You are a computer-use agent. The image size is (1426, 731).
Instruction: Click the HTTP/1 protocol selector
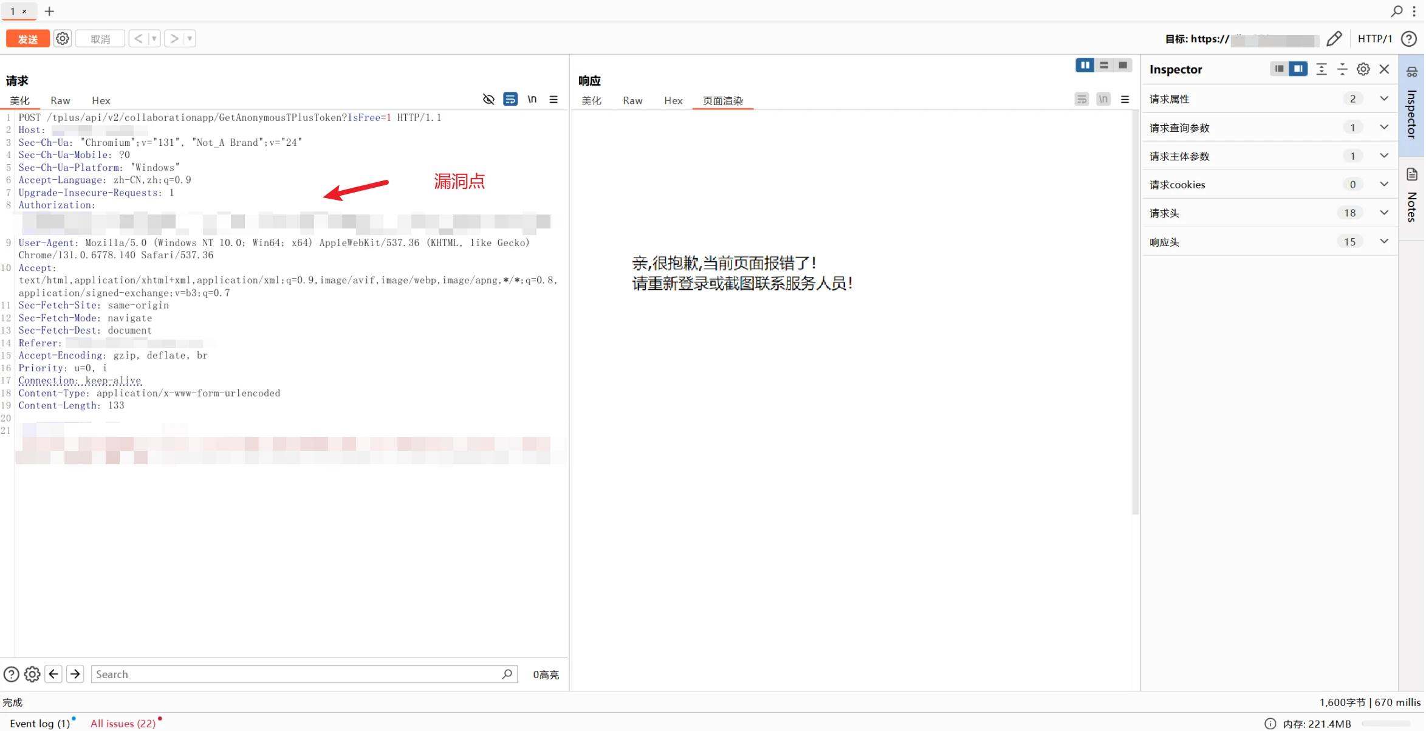pyautogui.click(x=1374, y=39)
